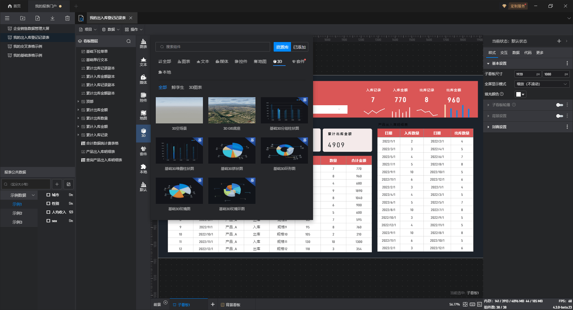Open the 操作 dropdown menu

tap(134, 30)
